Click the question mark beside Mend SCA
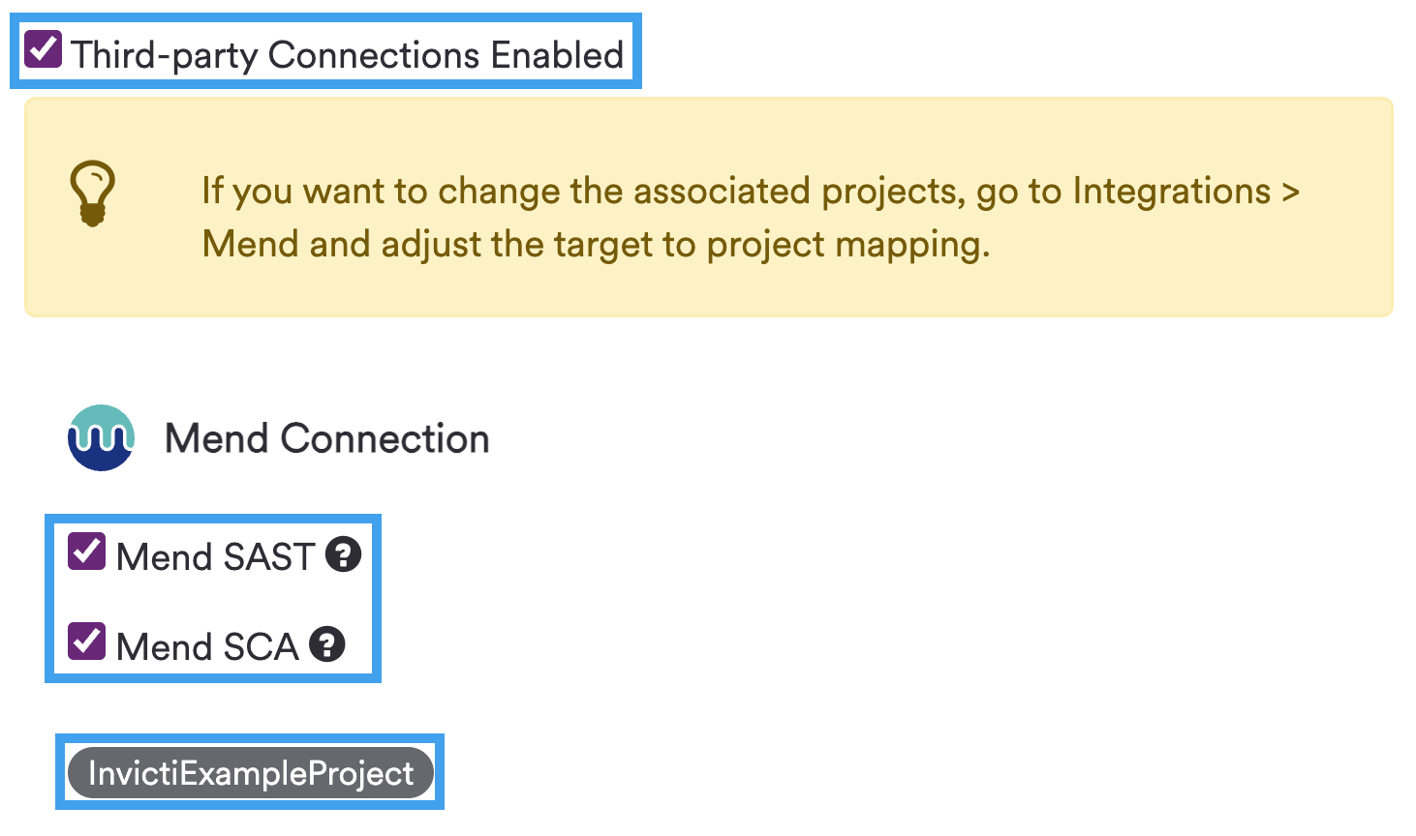 [329, 644]
